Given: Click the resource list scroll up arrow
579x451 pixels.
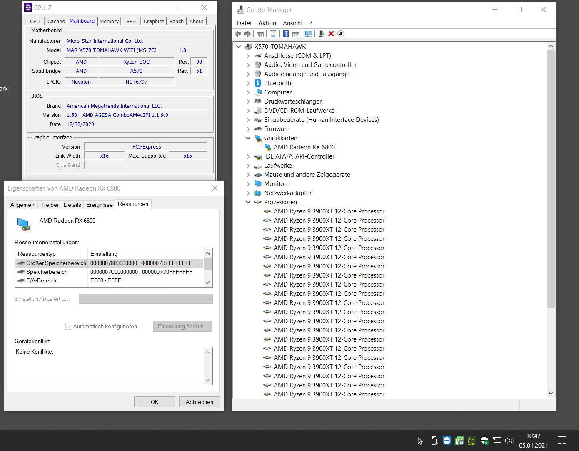Looking at the screenshot, I should (x=208, y=253).
